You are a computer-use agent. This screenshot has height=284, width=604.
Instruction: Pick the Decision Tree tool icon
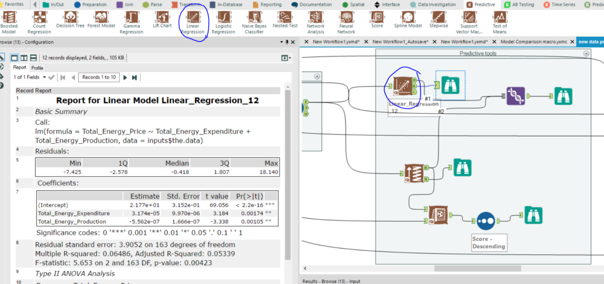70,20
